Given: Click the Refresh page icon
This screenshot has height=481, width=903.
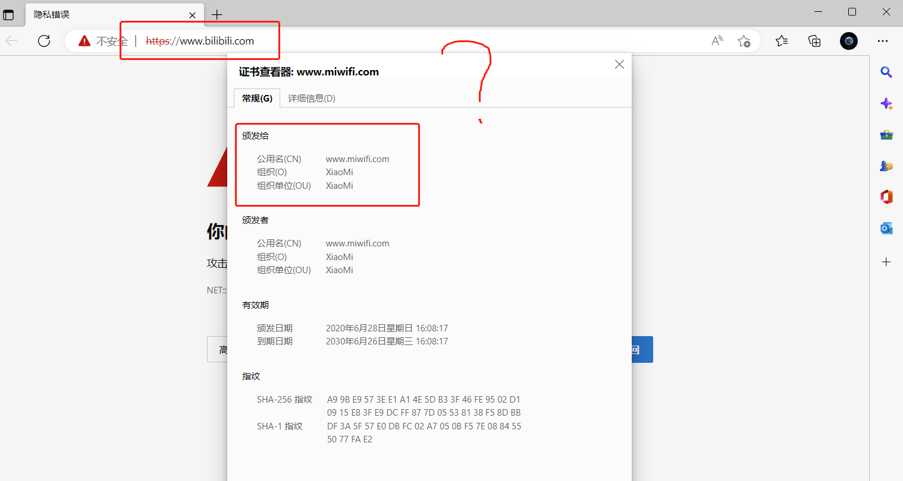Looking at the screenshot, I should (44, 41).
